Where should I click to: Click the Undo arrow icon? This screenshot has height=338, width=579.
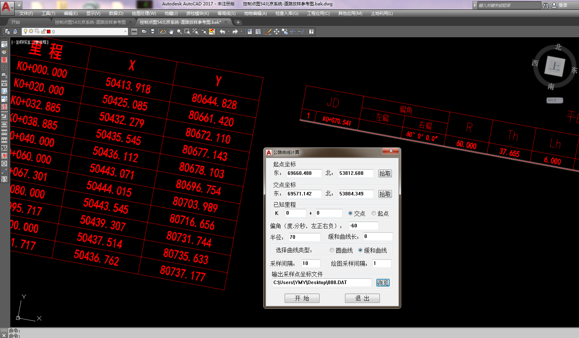point(222,32)
